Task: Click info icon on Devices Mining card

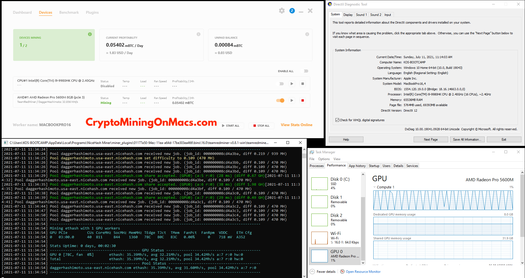Action: (x=90, y=34)
